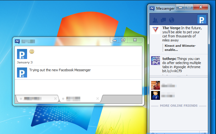Close the second chat tab
Viewport: 216px width, 134px height.
pos(98,99)
